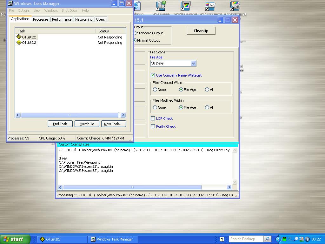The height and width of the screenshot is (244, 325).
Task: Click right arrow of task list scrollbar
Action: pyautogui.click(x=123, y=115)
